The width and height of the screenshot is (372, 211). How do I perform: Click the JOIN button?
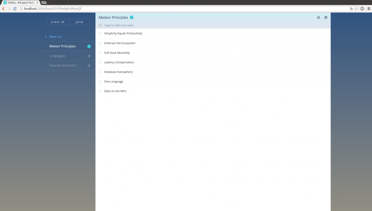(x=79, y=22)
